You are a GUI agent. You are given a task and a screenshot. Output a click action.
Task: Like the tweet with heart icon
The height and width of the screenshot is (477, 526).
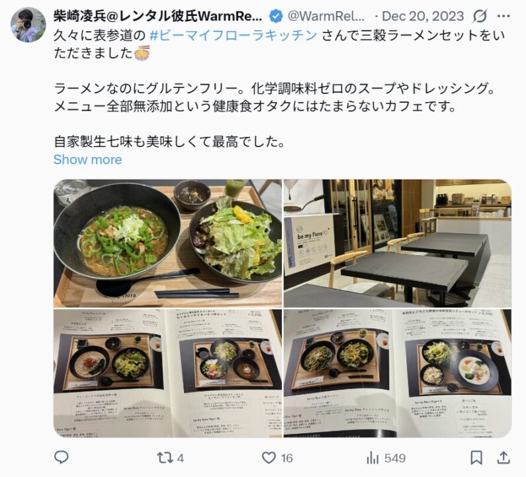269,458
